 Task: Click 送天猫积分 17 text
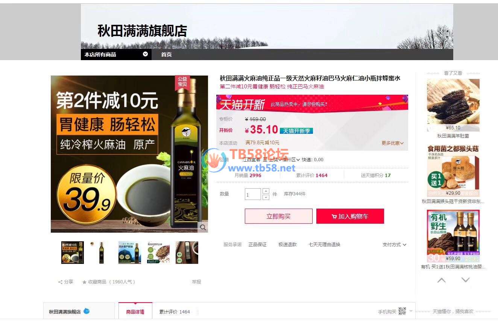tap(376, 175)
